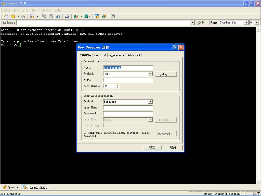Image resolution: width=261 pixels, height=196 pixels.
Task: Click the 取消 button
Action: click(173, 148)
